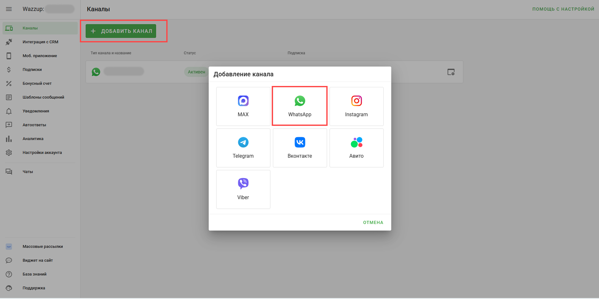Image resolution: width=599 pixels, height=299 pixels.
Task: Open the hamburger menu icon
Action: (x=9, y=9)
